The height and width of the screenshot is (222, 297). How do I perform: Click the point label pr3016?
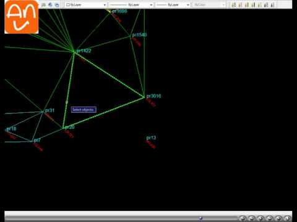tap(153, 96)
